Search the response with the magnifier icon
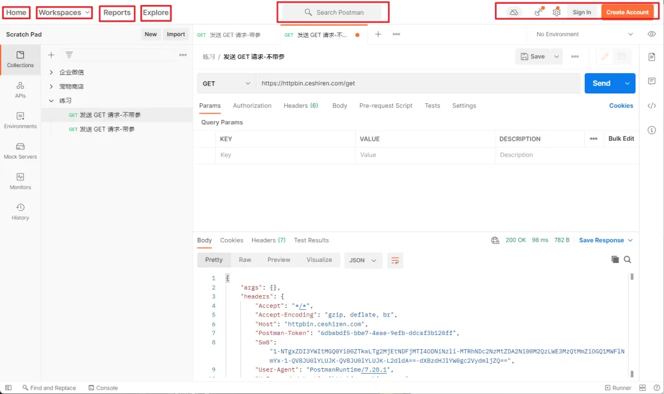 pyautogui.click(x=628, y=260)
